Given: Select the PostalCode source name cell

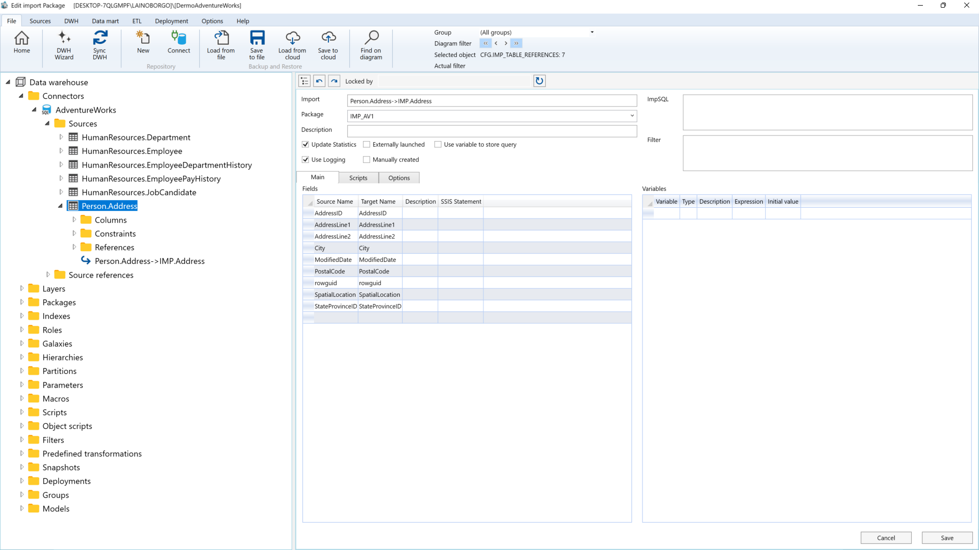Looking at the screenshot, I should [x=336, y=271].
